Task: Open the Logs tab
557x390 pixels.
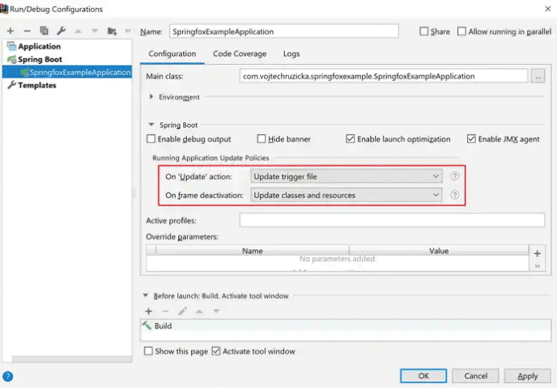Action: 291,54
